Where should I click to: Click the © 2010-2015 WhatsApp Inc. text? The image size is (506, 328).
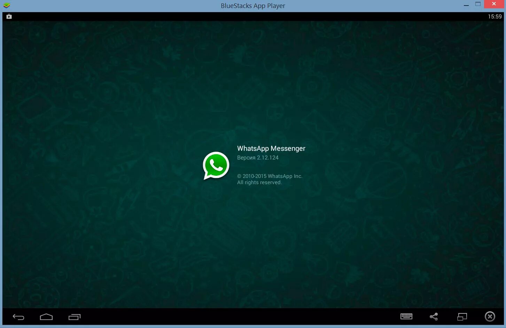click(270, 176)
